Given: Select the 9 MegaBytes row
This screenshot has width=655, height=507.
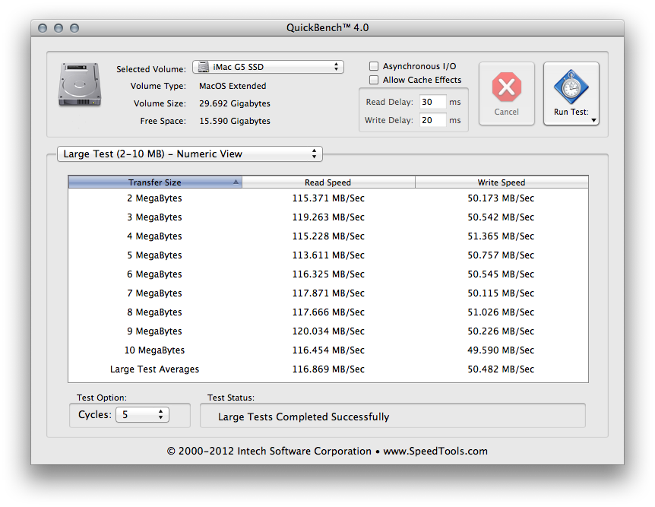Looking at the screenshot, I should [x=328, y=331].
